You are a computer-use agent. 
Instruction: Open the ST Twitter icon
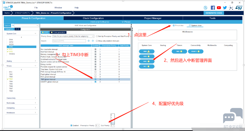click(225, 8)
